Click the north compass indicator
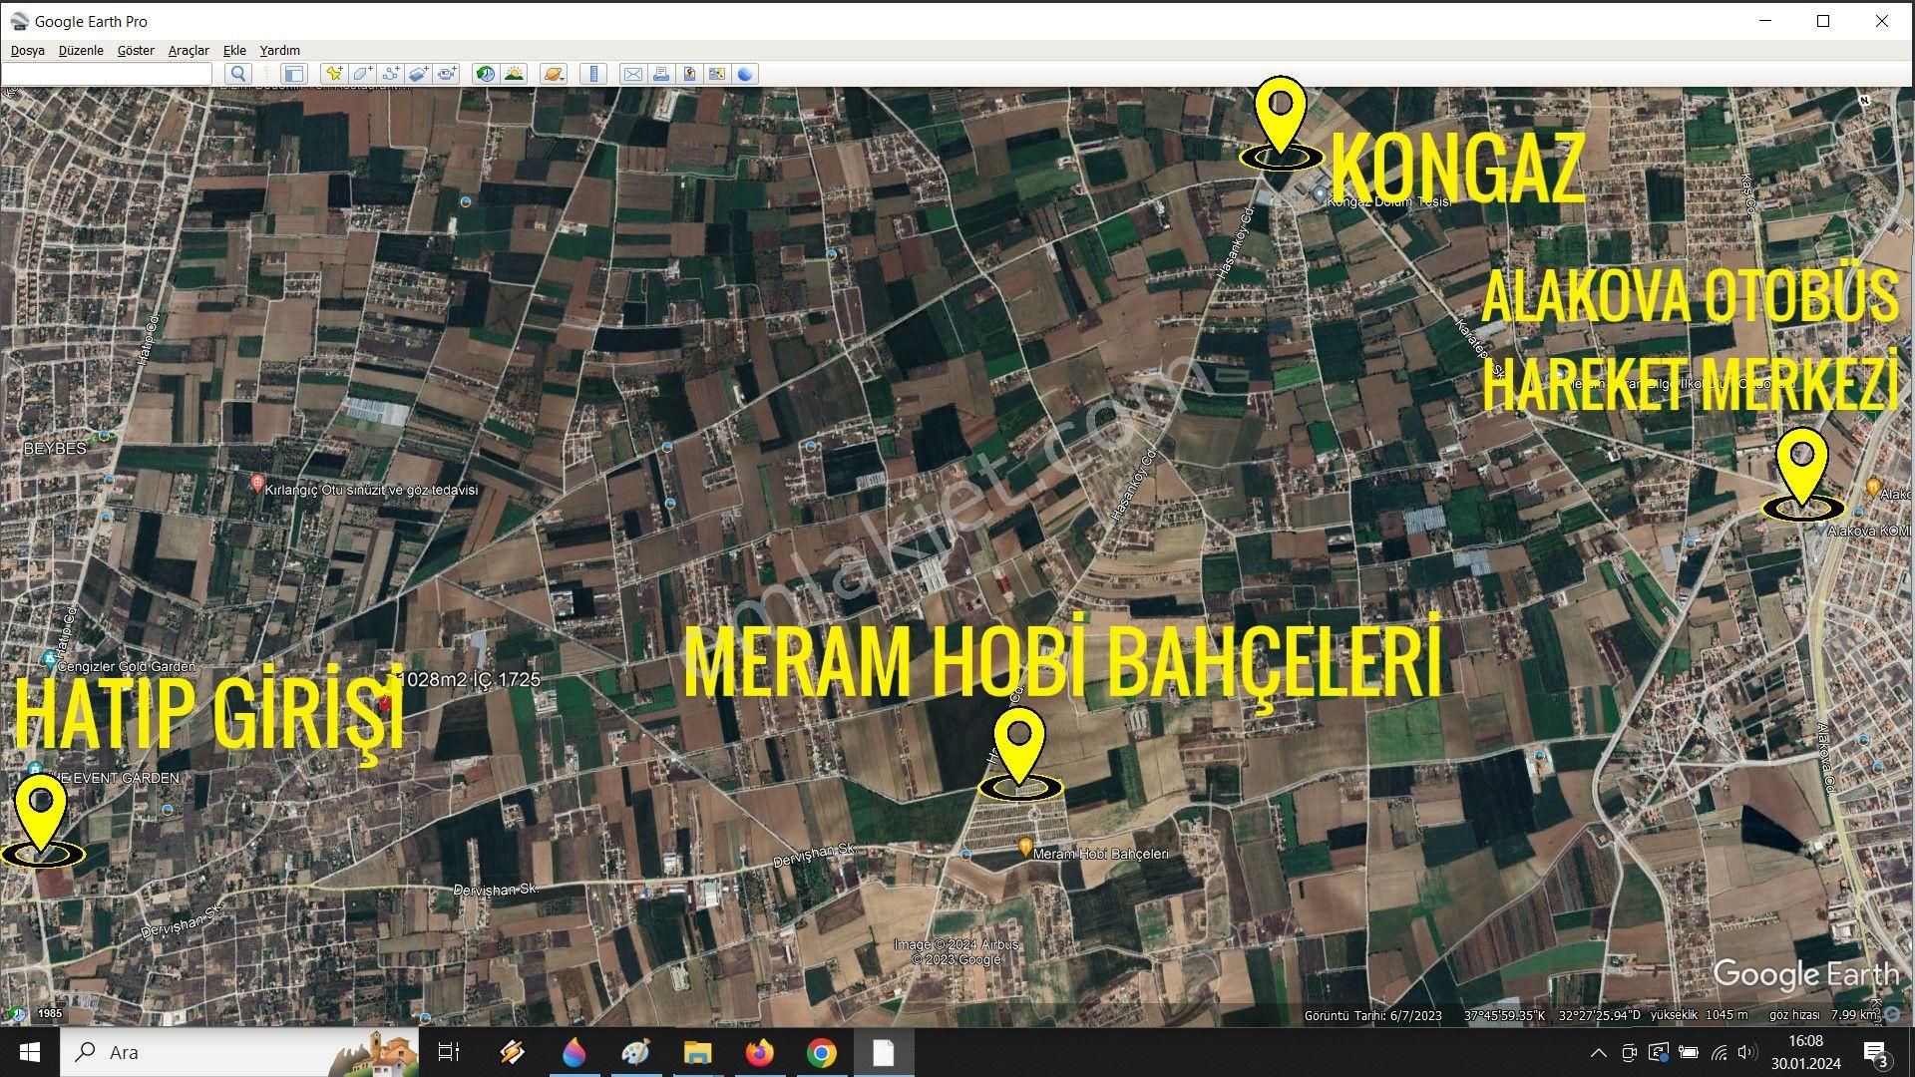Screen dimensions: 1915x1077 coord(1864,100)
